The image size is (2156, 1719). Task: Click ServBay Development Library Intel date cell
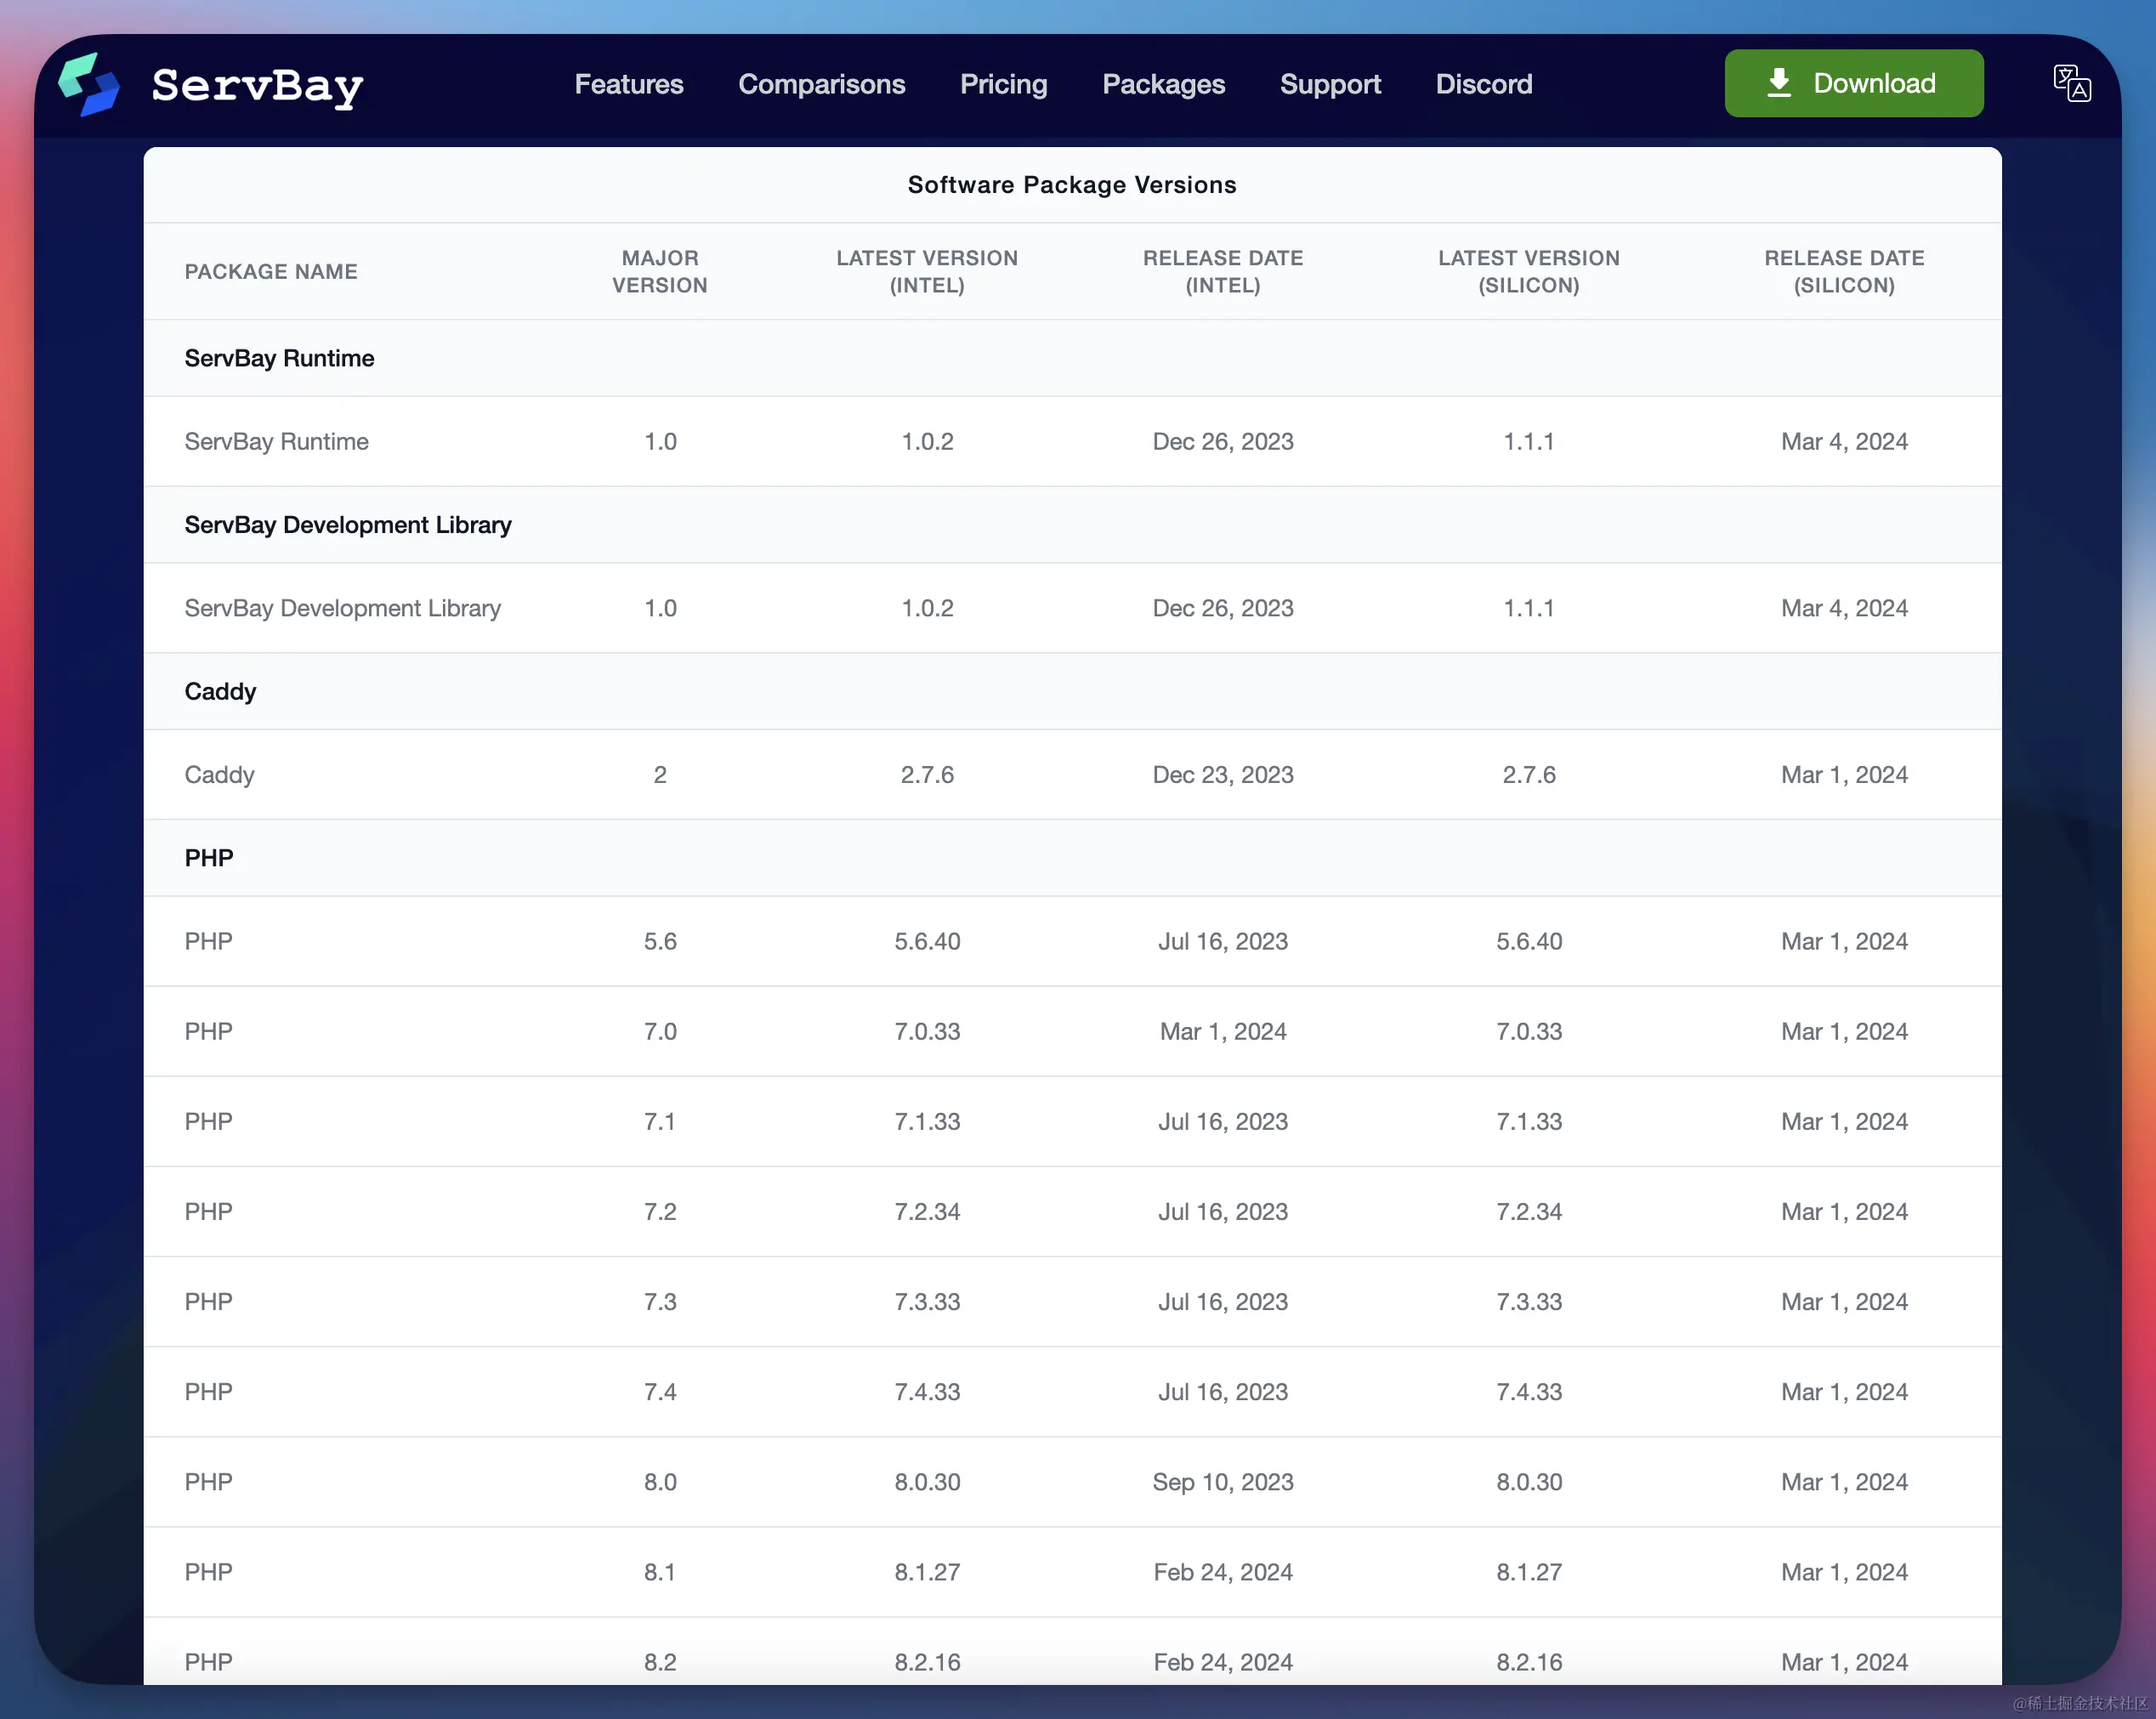point(1223,608)
